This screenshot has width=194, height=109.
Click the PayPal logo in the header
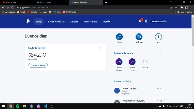click(28, 21)
